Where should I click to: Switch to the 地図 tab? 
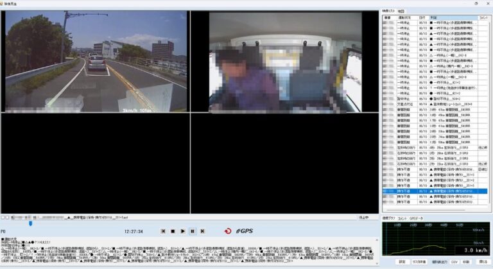click(x=401, y=11)
